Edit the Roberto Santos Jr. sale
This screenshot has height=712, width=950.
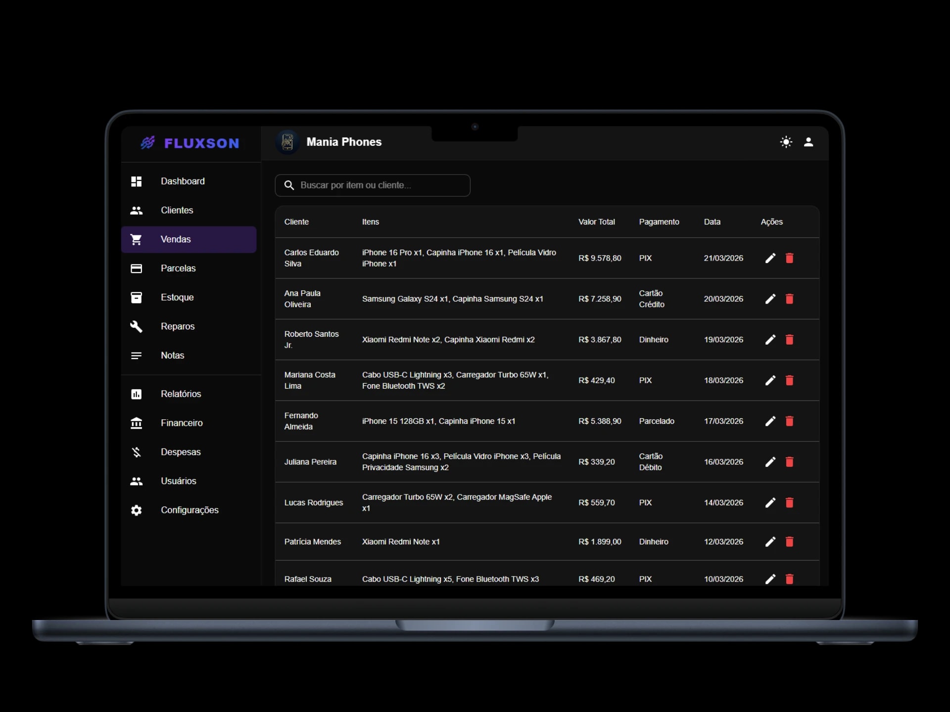(770, 340)
